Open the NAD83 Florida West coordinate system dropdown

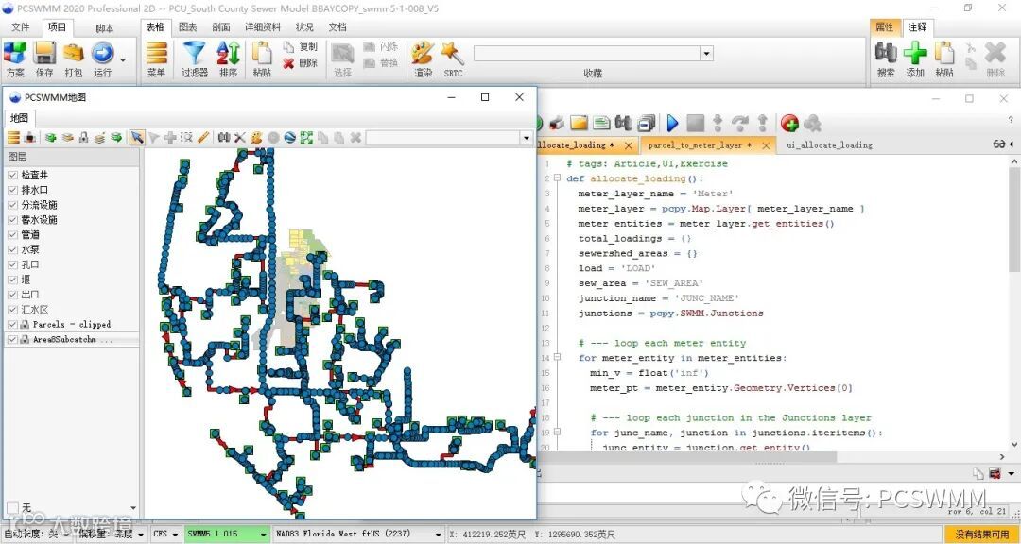pos(439,535)
